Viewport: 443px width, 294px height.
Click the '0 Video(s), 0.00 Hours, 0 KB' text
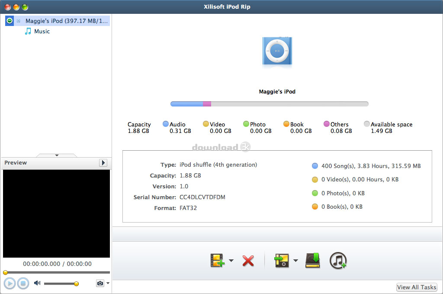(360, 180)
